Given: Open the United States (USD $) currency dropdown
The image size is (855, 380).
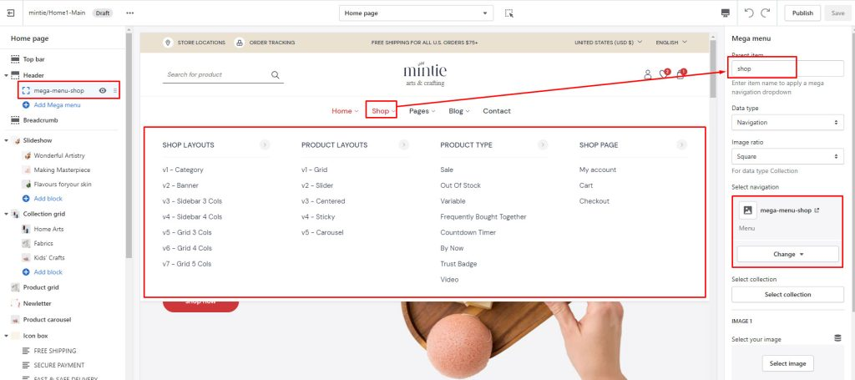Looking at the screenshot, I should [608, 43].
